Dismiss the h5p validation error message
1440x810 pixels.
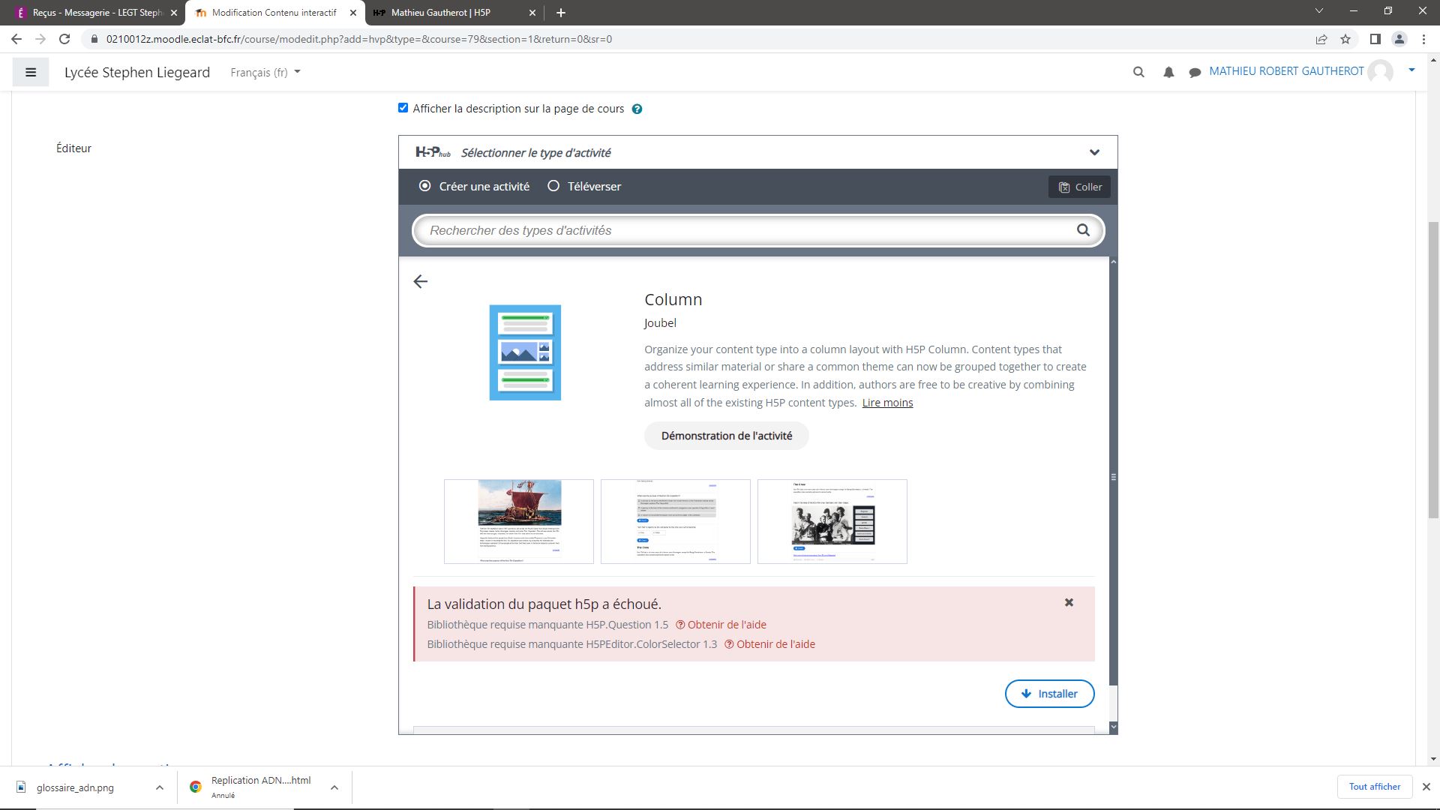(x=1069, y=602)
